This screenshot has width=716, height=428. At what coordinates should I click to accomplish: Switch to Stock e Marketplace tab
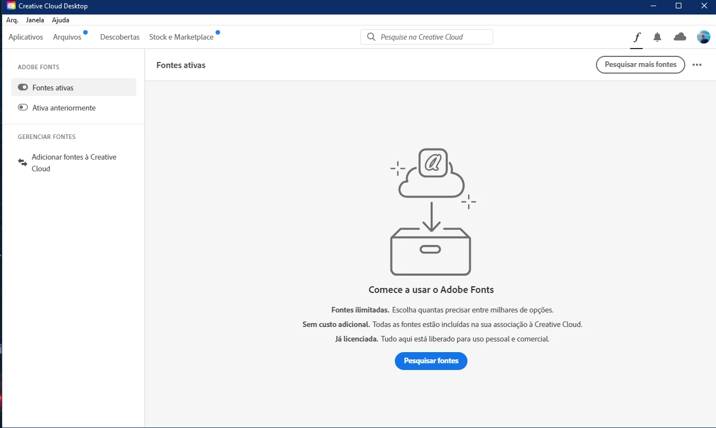click(x=181, y=37)
